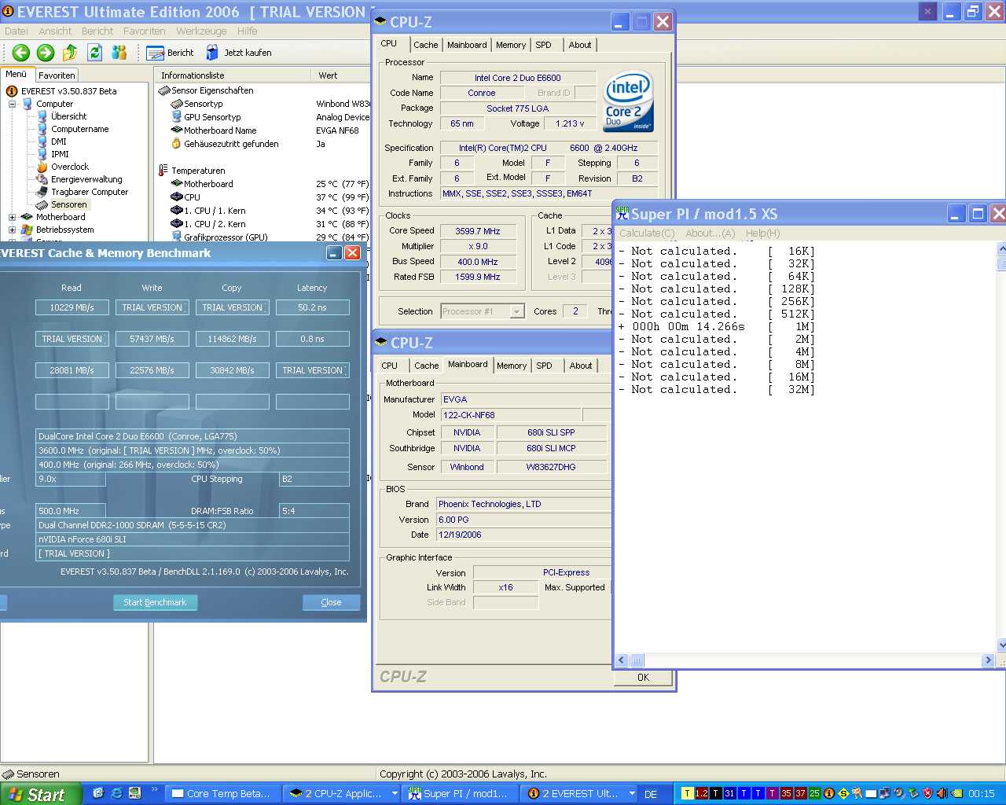
Task: Click the Internet Explorer quick launch icon
Action: pos(117,793)
